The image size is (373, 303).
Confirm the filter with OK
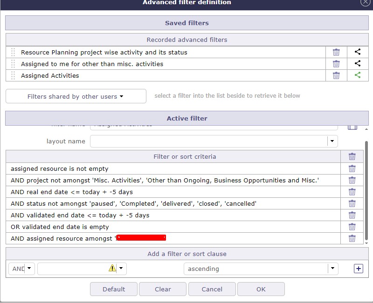261,289
